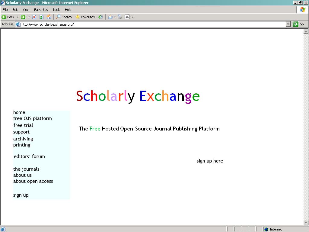Close the Internet Explorer window

306,2
